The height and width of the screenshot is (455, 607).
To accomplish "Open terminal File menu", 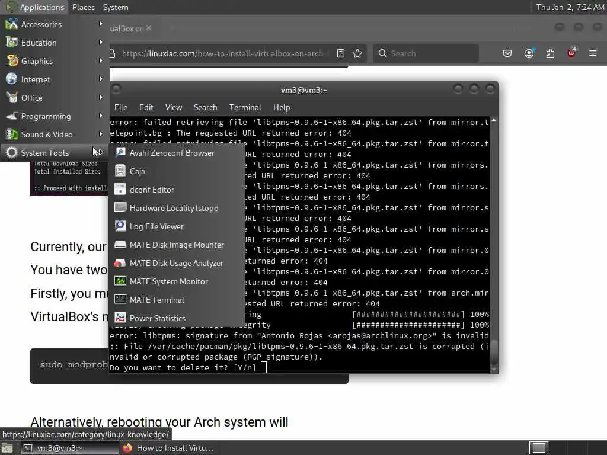I will (121, 107).
